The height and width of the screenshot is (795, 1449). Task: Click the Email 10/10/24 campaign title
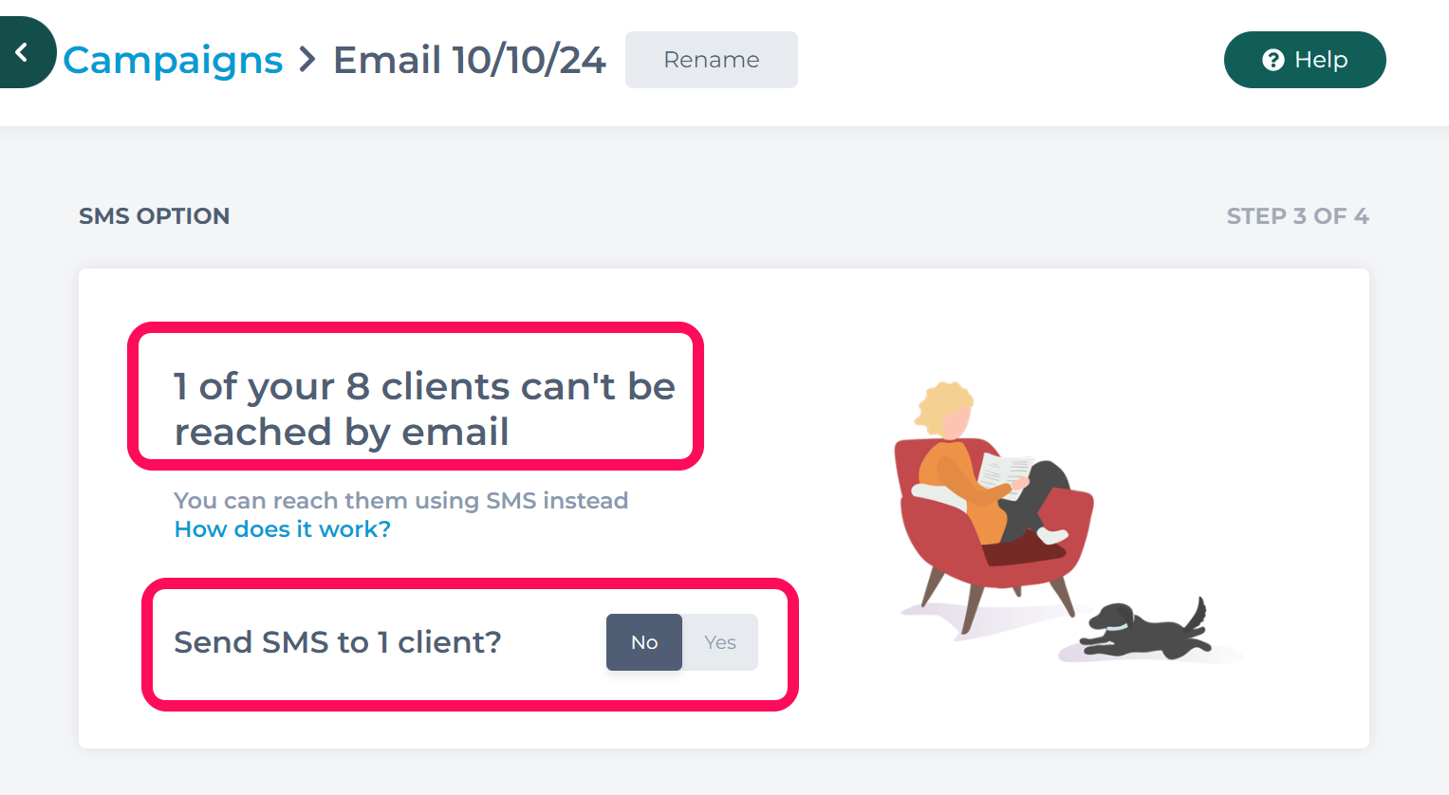coord(469,60)
